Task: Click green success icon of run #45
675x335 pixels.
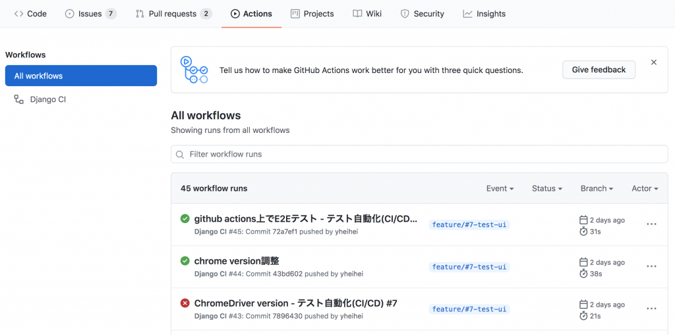Action: (x=185, y=219)
